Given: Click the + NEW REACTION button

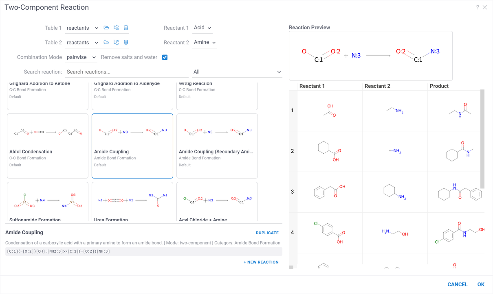Looking at the screenshot, I should pyautogui.click(x=261, y=262).
